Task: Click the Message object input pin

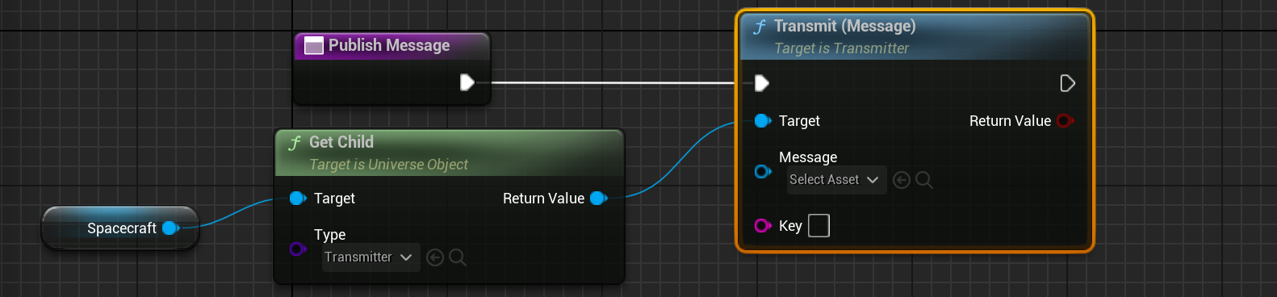Action: click(x=763, y=171)
